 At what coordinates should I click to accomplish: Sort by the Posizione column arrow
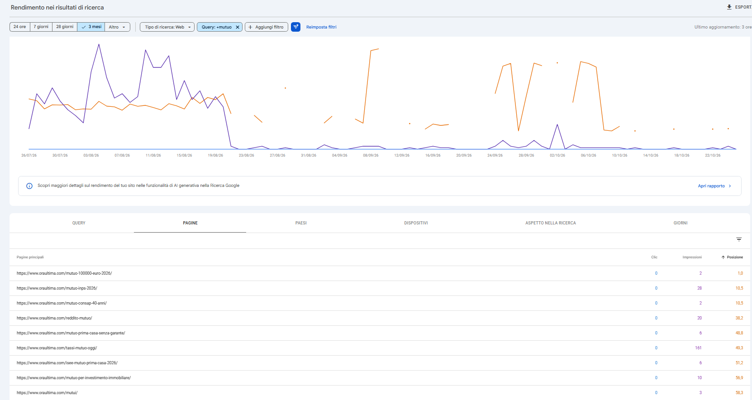[x=723, y=257]
